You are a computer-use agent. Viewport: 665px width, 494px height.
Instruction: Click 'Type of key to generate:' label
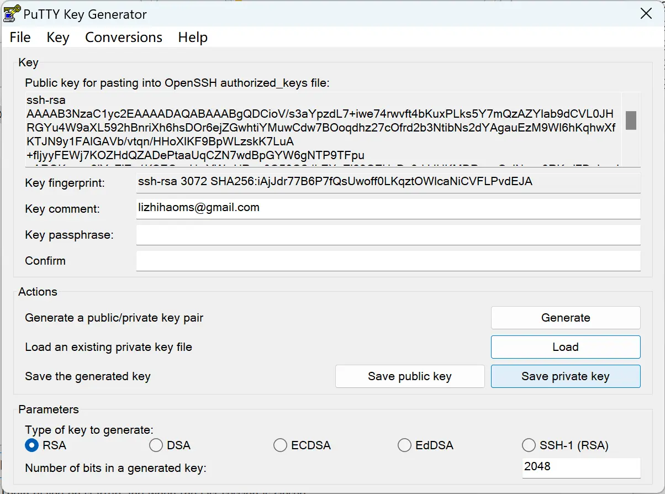[x=89, y=430]
